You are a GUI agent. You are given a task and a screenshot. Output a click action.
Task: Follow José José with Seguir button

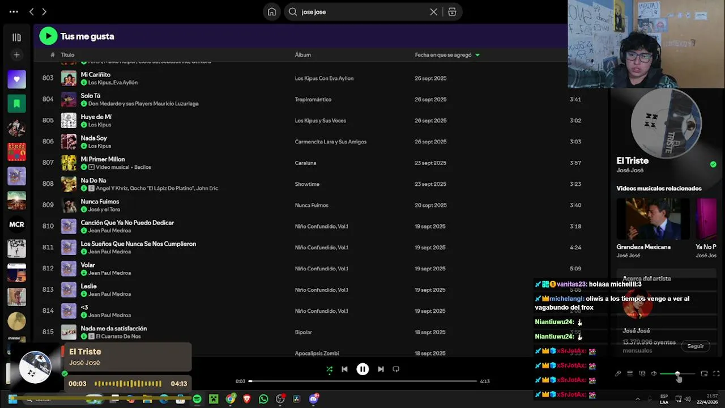(x=696, y=346)
